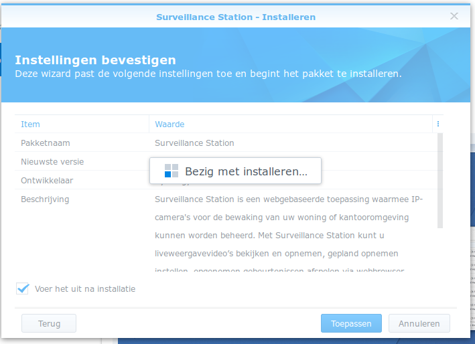
Task: Click the Waarde column header
Action: click(x=291, y=124)
